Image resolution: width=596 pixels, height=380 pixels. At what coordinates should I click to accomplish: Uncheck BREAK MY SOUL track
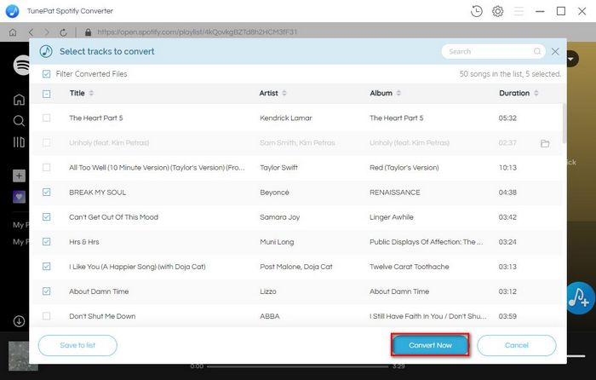pyautogui.click(x=46, y=192)
